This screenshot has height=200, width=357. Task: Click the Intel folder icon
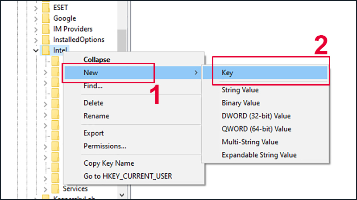[46, 50]
